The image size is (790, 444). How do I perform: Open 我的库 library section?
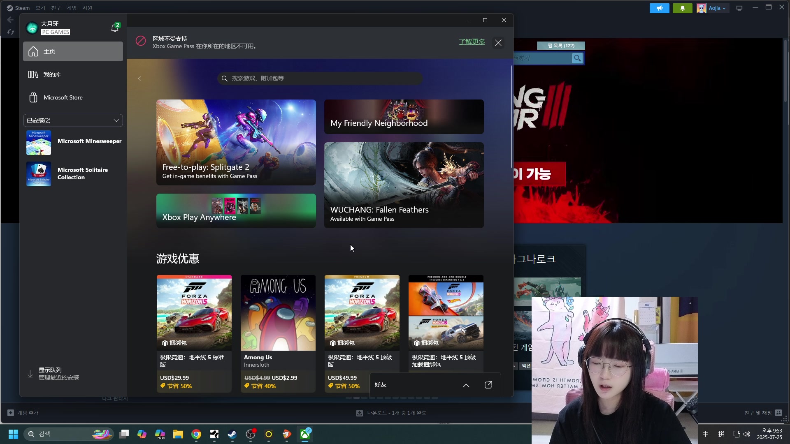click(73, 74)
